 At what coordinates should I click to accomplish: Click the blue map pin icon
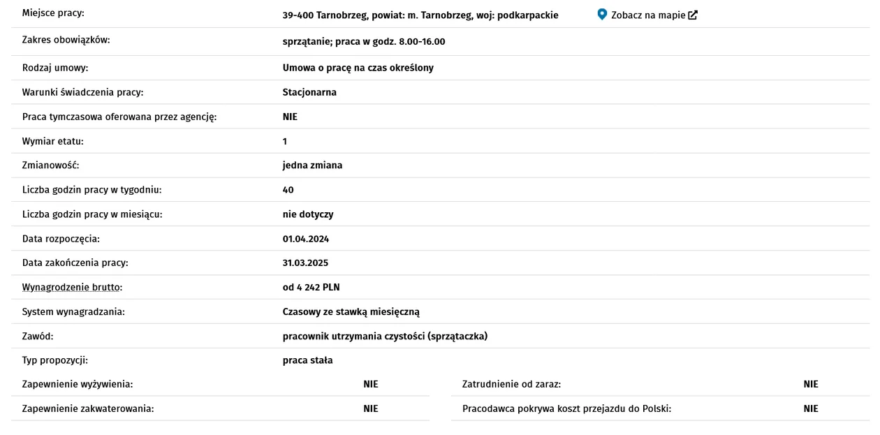click(603, 15)
